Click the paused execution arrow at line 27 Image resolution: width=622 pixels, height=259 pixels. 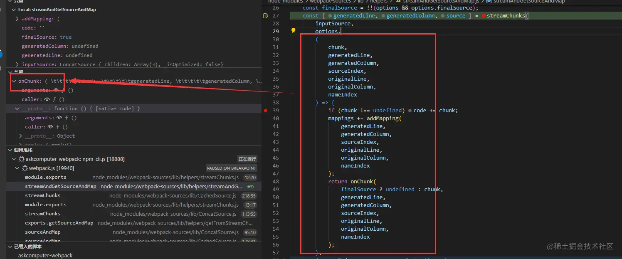266,16
